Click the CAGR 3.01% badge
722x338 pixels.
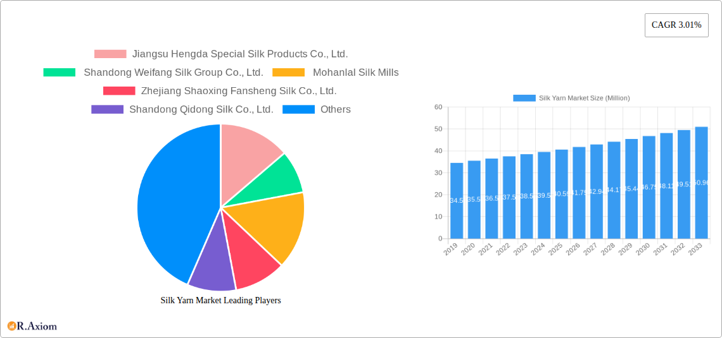tap(676, 25)
